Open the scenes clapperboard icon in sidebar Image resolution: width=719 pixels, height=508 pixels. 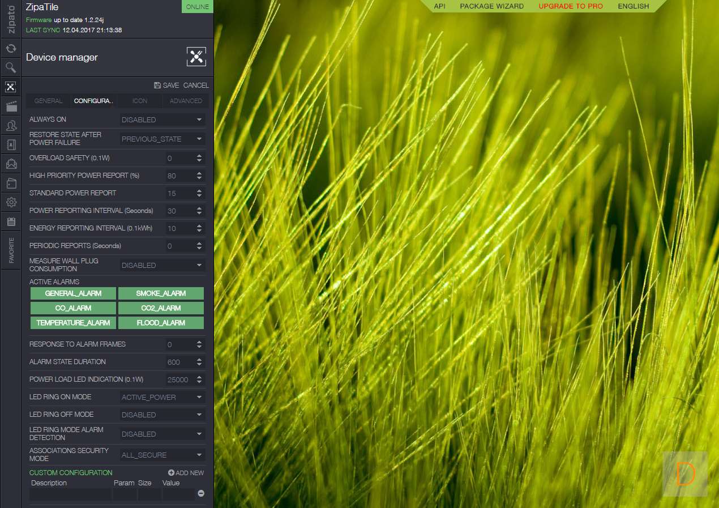(11, 106)
